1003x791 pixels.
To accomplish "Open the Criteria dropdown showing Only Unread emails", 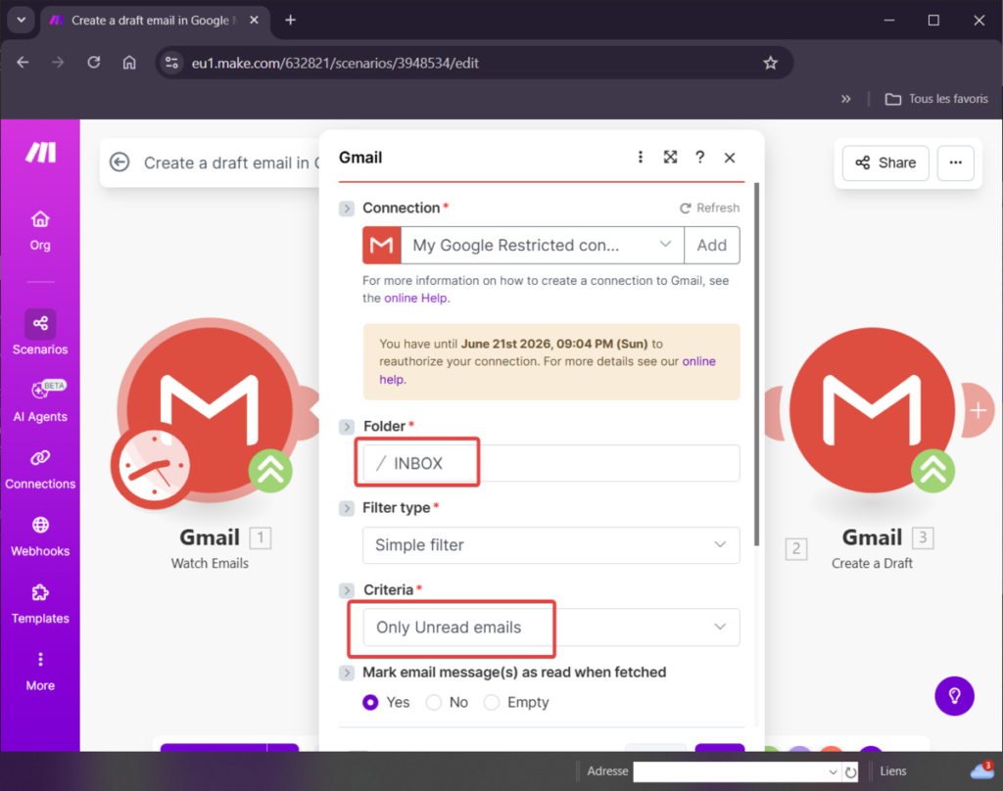I will [550, 628].
